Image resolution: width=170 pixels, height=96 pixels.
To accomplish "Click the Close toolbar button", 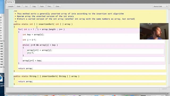I will point(57,6).
